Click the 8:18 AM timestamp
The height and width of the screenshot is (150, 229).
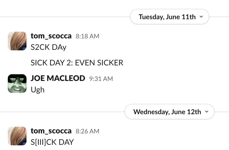click(87, 36)
